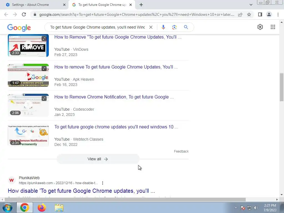
Task: Submit search with the magnifier icon
Action: [x=186, y=27]
